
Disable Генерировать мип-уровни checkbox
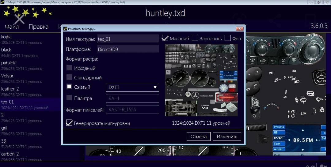[x=69, y=123]
